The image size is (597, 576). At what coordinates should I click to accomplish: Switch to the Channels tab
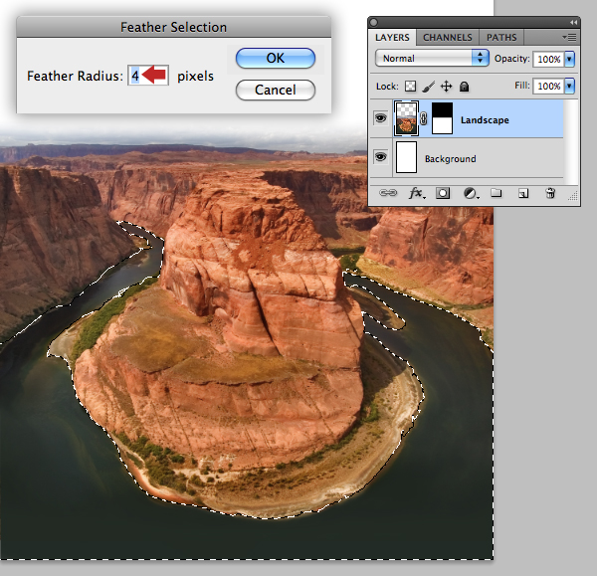pos(448,38)
